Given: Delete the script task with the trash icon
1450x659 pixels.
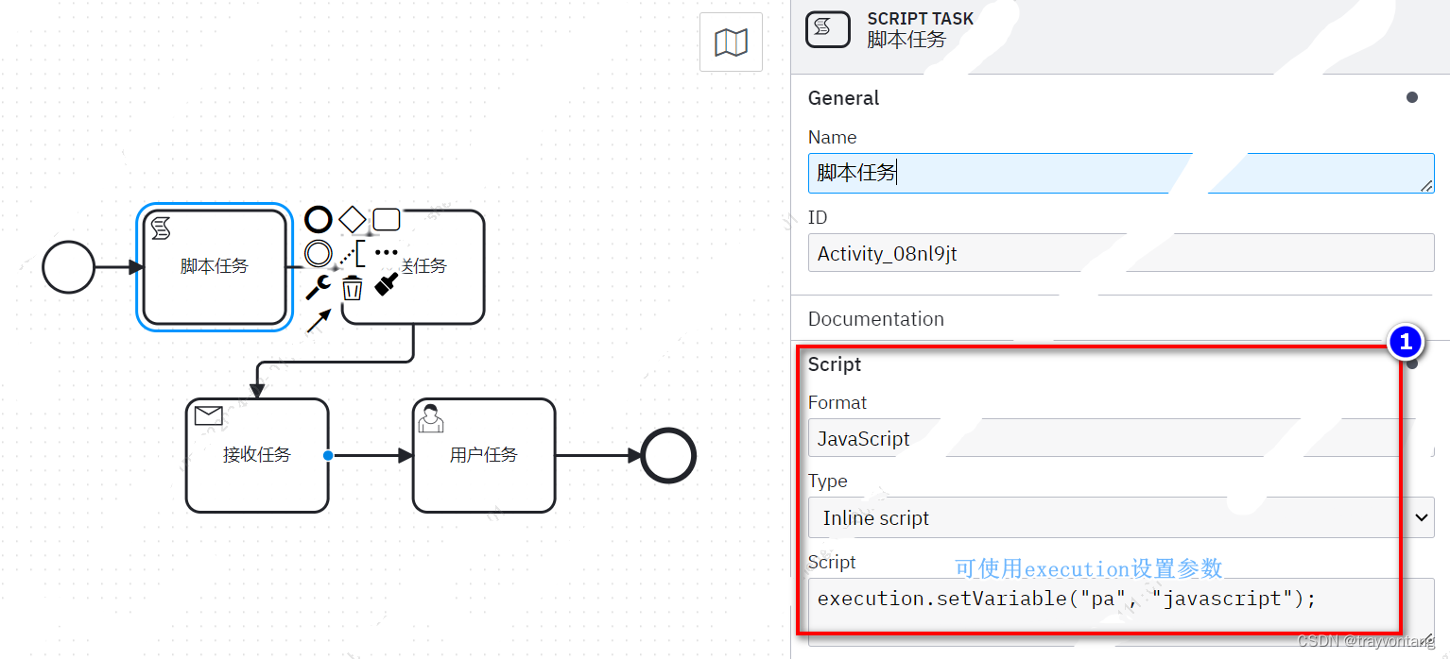Looking at the screenshot, I should [352, 288].
